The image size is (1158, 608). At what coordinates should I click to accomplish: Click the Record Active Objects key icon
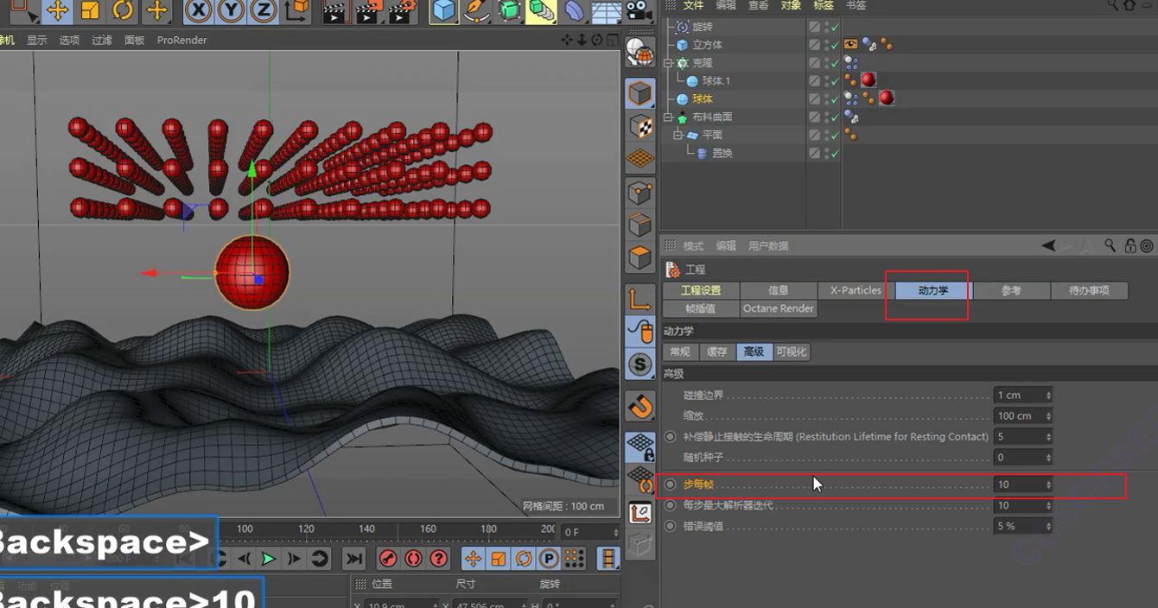pos(388,559)
